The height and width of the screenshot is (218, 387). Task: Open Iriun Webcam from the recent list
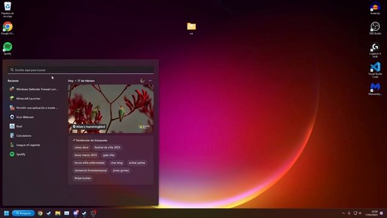pos(34,117)
